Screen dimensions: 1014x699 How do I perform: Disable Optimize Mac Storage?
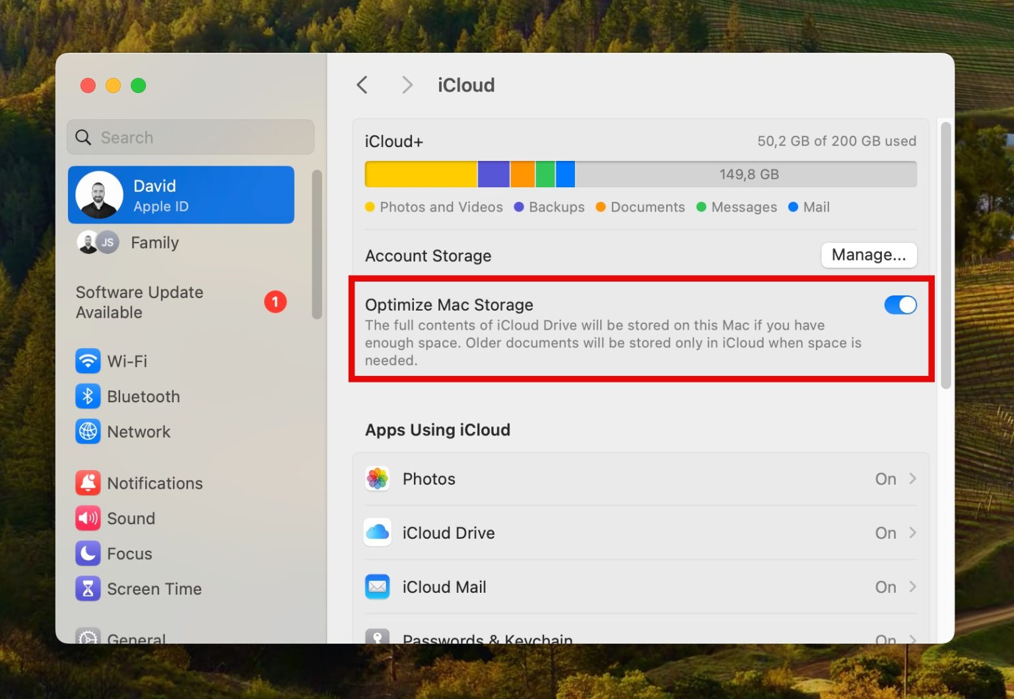pyautogui.click(x=900, y=305)
